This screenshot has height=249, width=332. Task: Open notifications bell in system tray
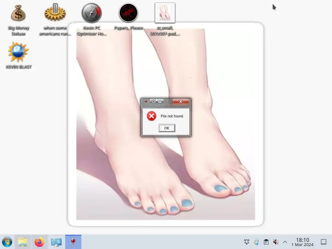pyautogui.click(x=247, y=242)
